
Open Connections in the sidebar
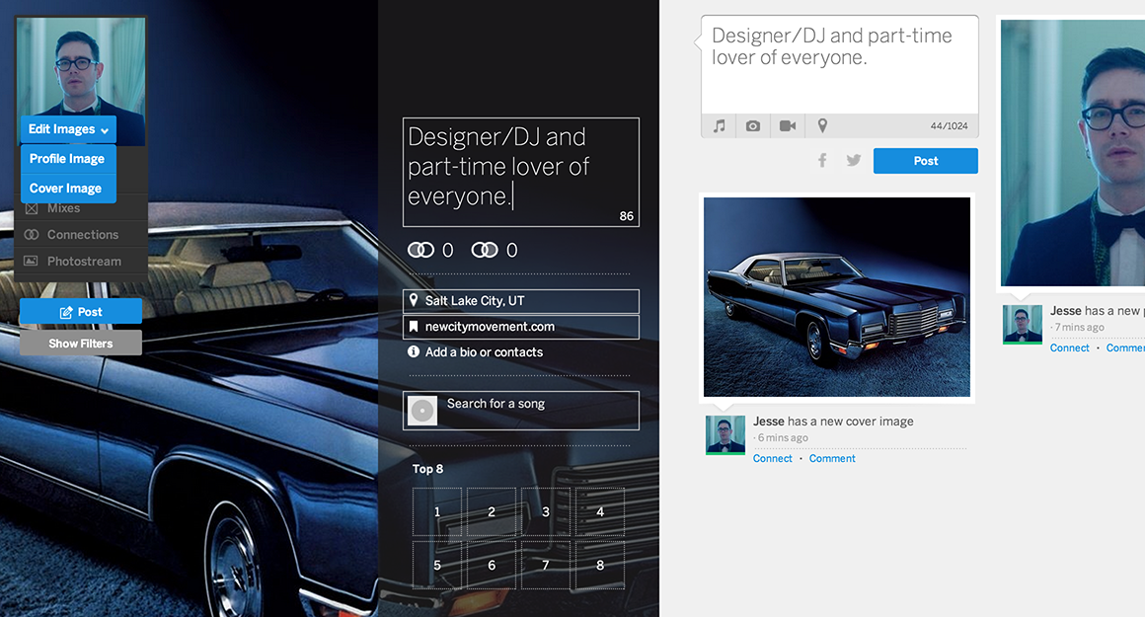tap(83, 235)
